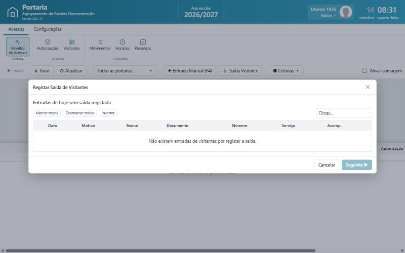Open Horários clock icon

click(x=123, y=42)
